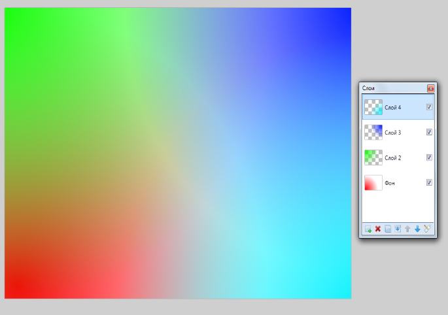
Task: Select the Слой 3 thumbnail
Action: point(373,132)
